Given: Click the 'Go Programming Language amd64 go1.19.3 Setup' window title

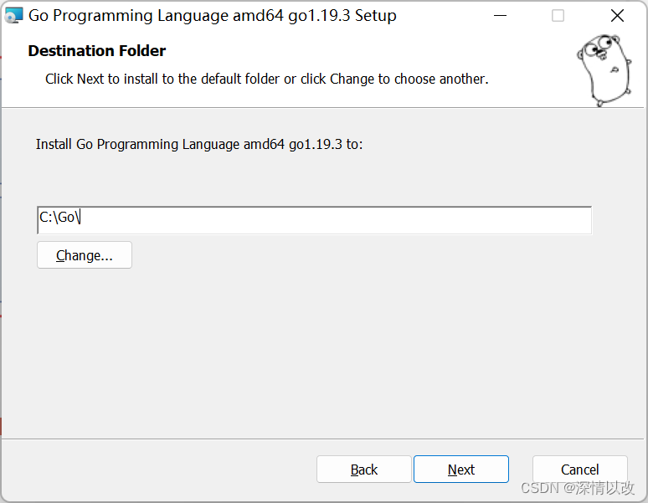Looking at the screenshot, I should (213, 16).
